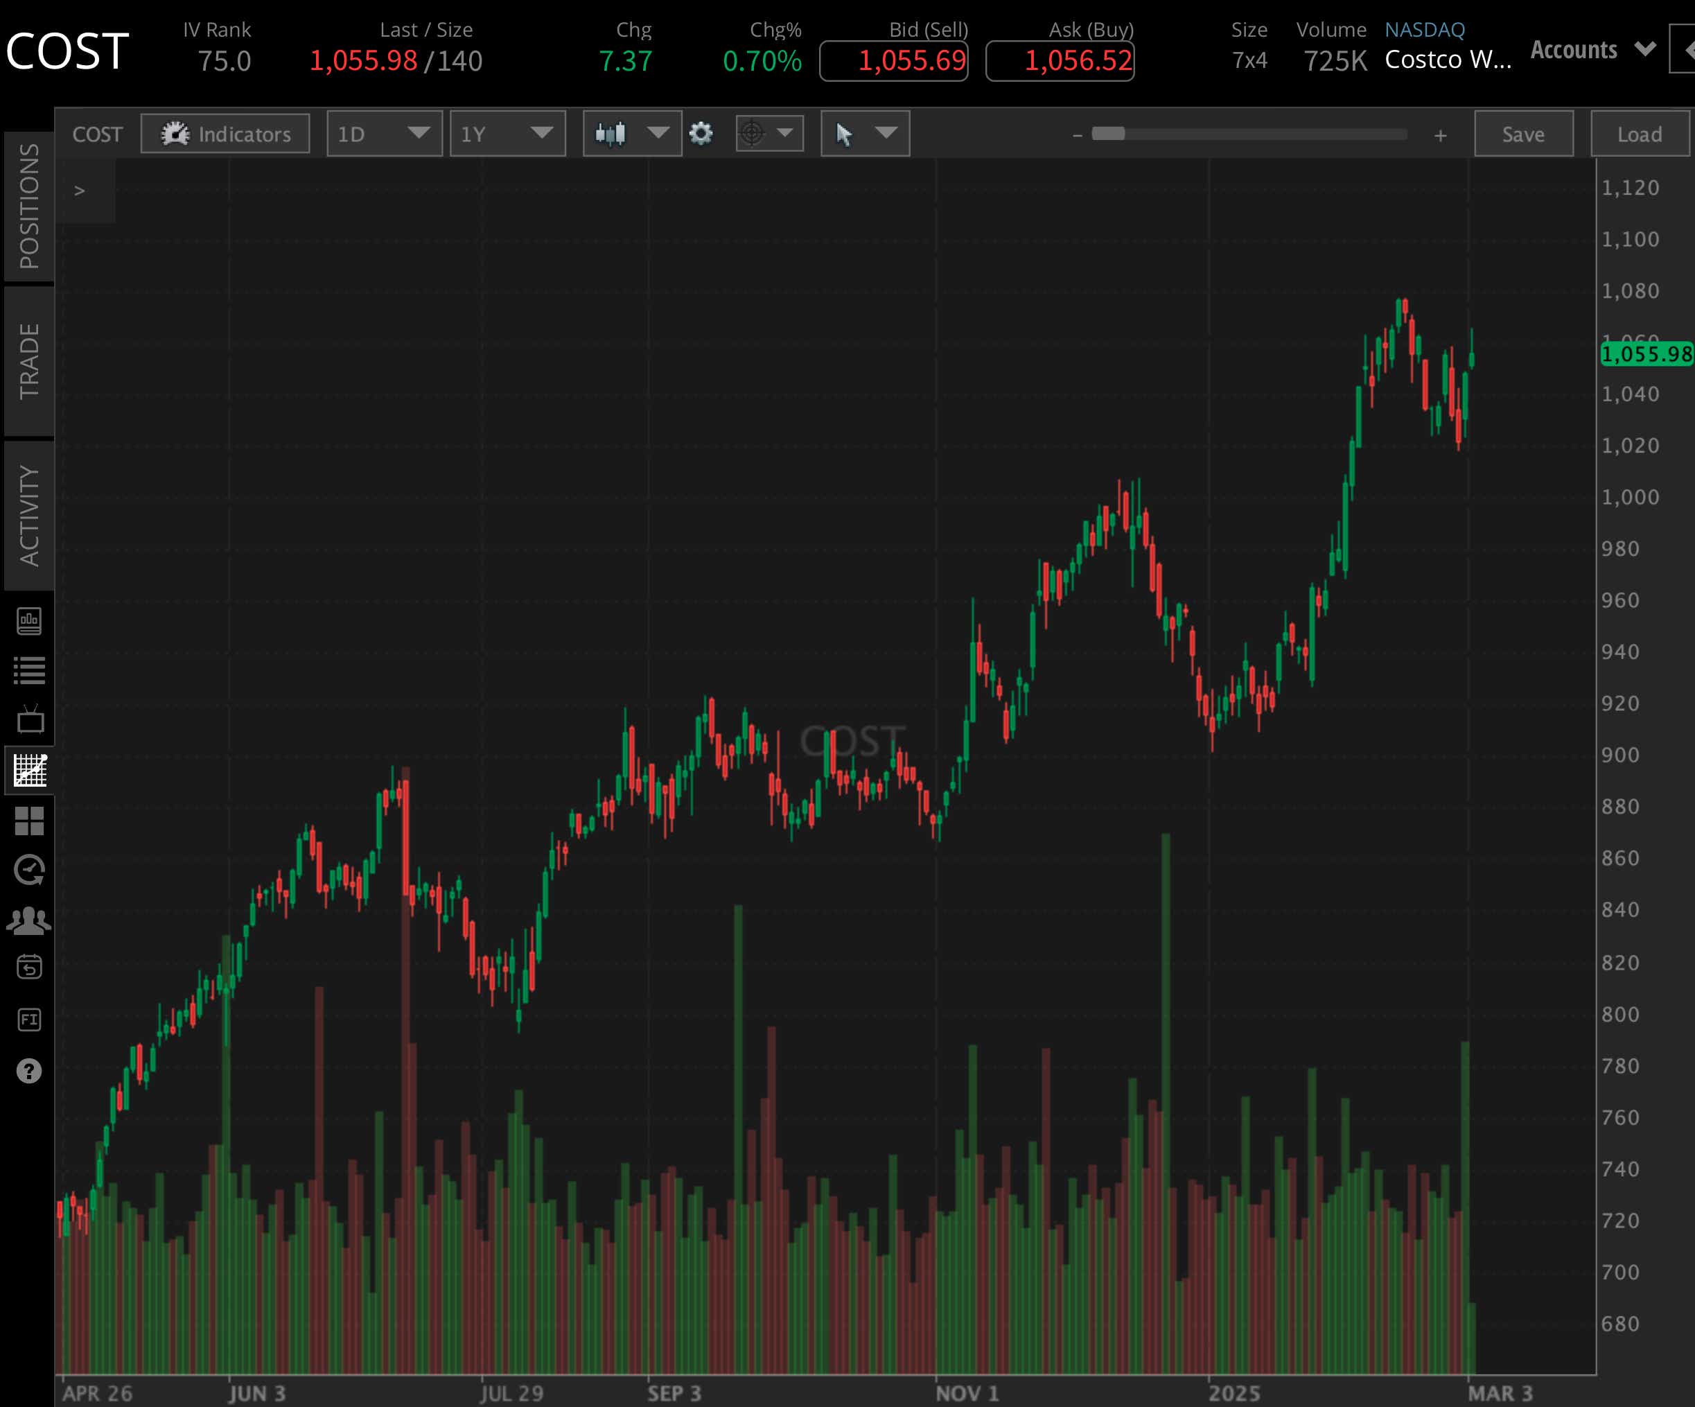Select the cursor pointer tool

tap(843, 134)
